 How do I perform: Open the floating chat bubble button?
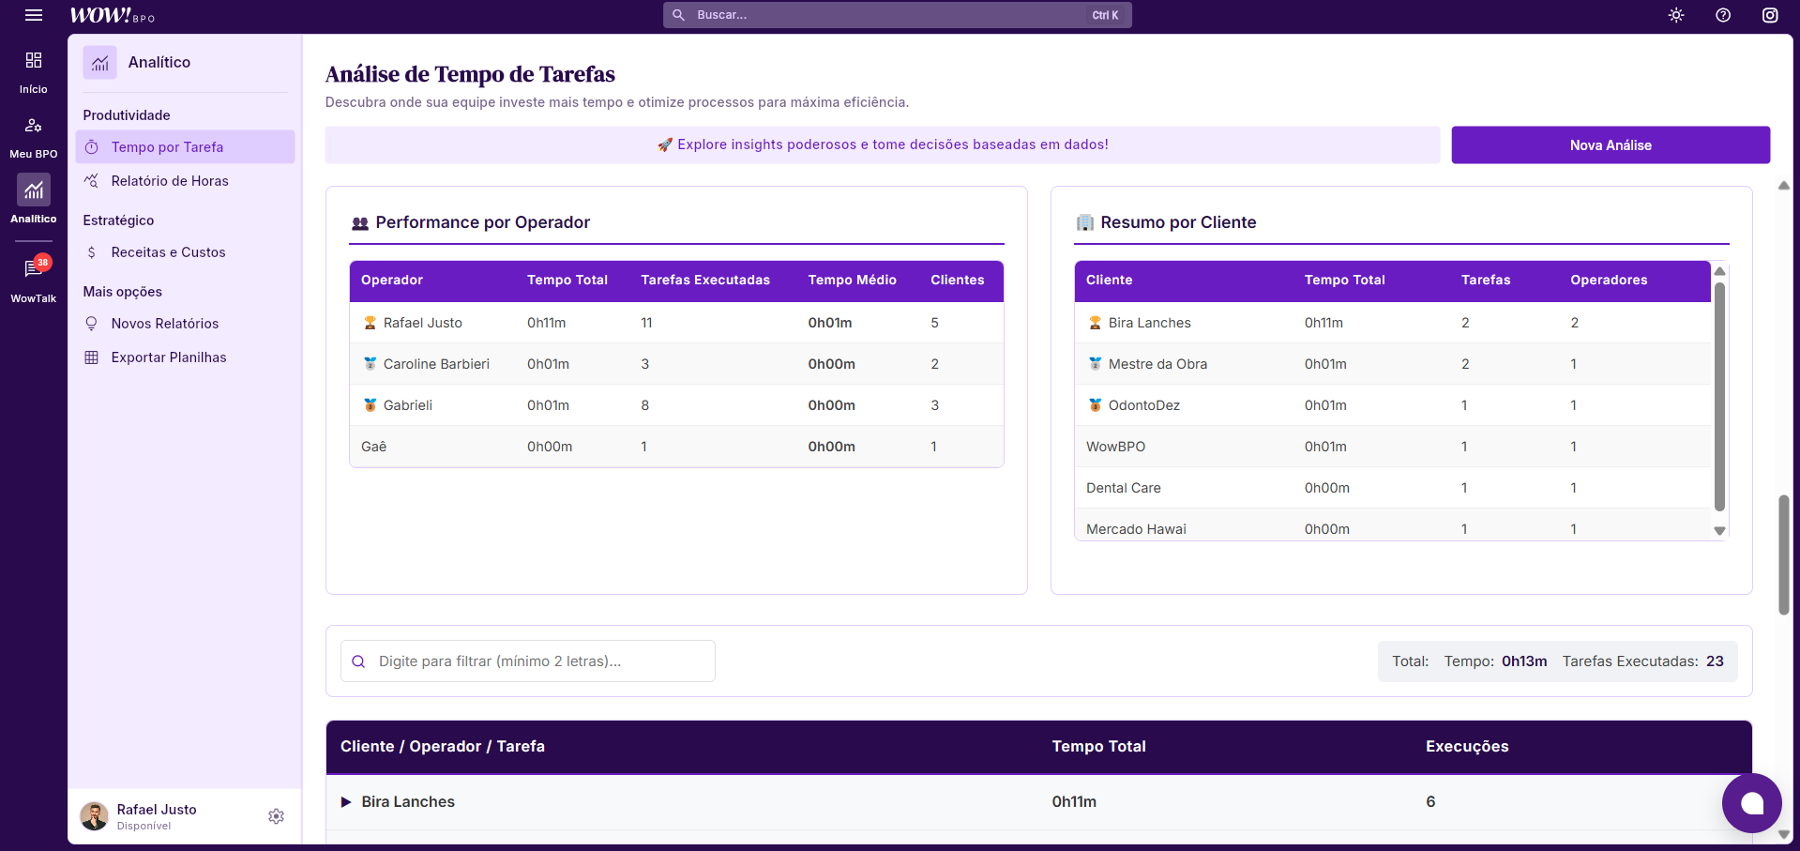click(x=1751, y=803)
